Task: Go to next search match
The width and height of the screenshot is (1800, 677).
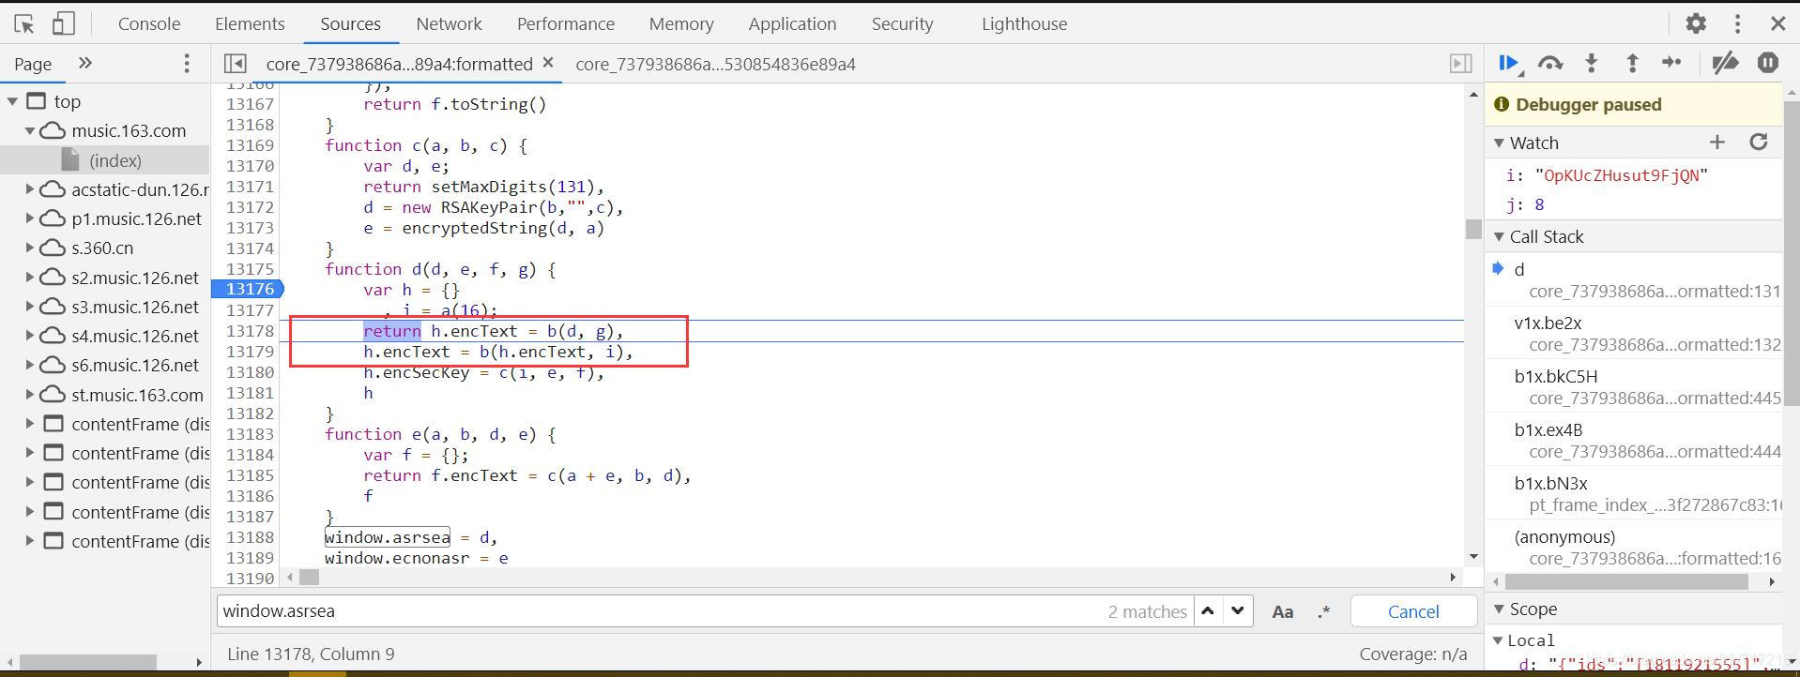Action: pyautogui.click(x=1238, y=610)
